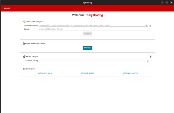
Task: Expand the Device dropdown arrow
Action: pyautogui.click(x=150, y=29)
